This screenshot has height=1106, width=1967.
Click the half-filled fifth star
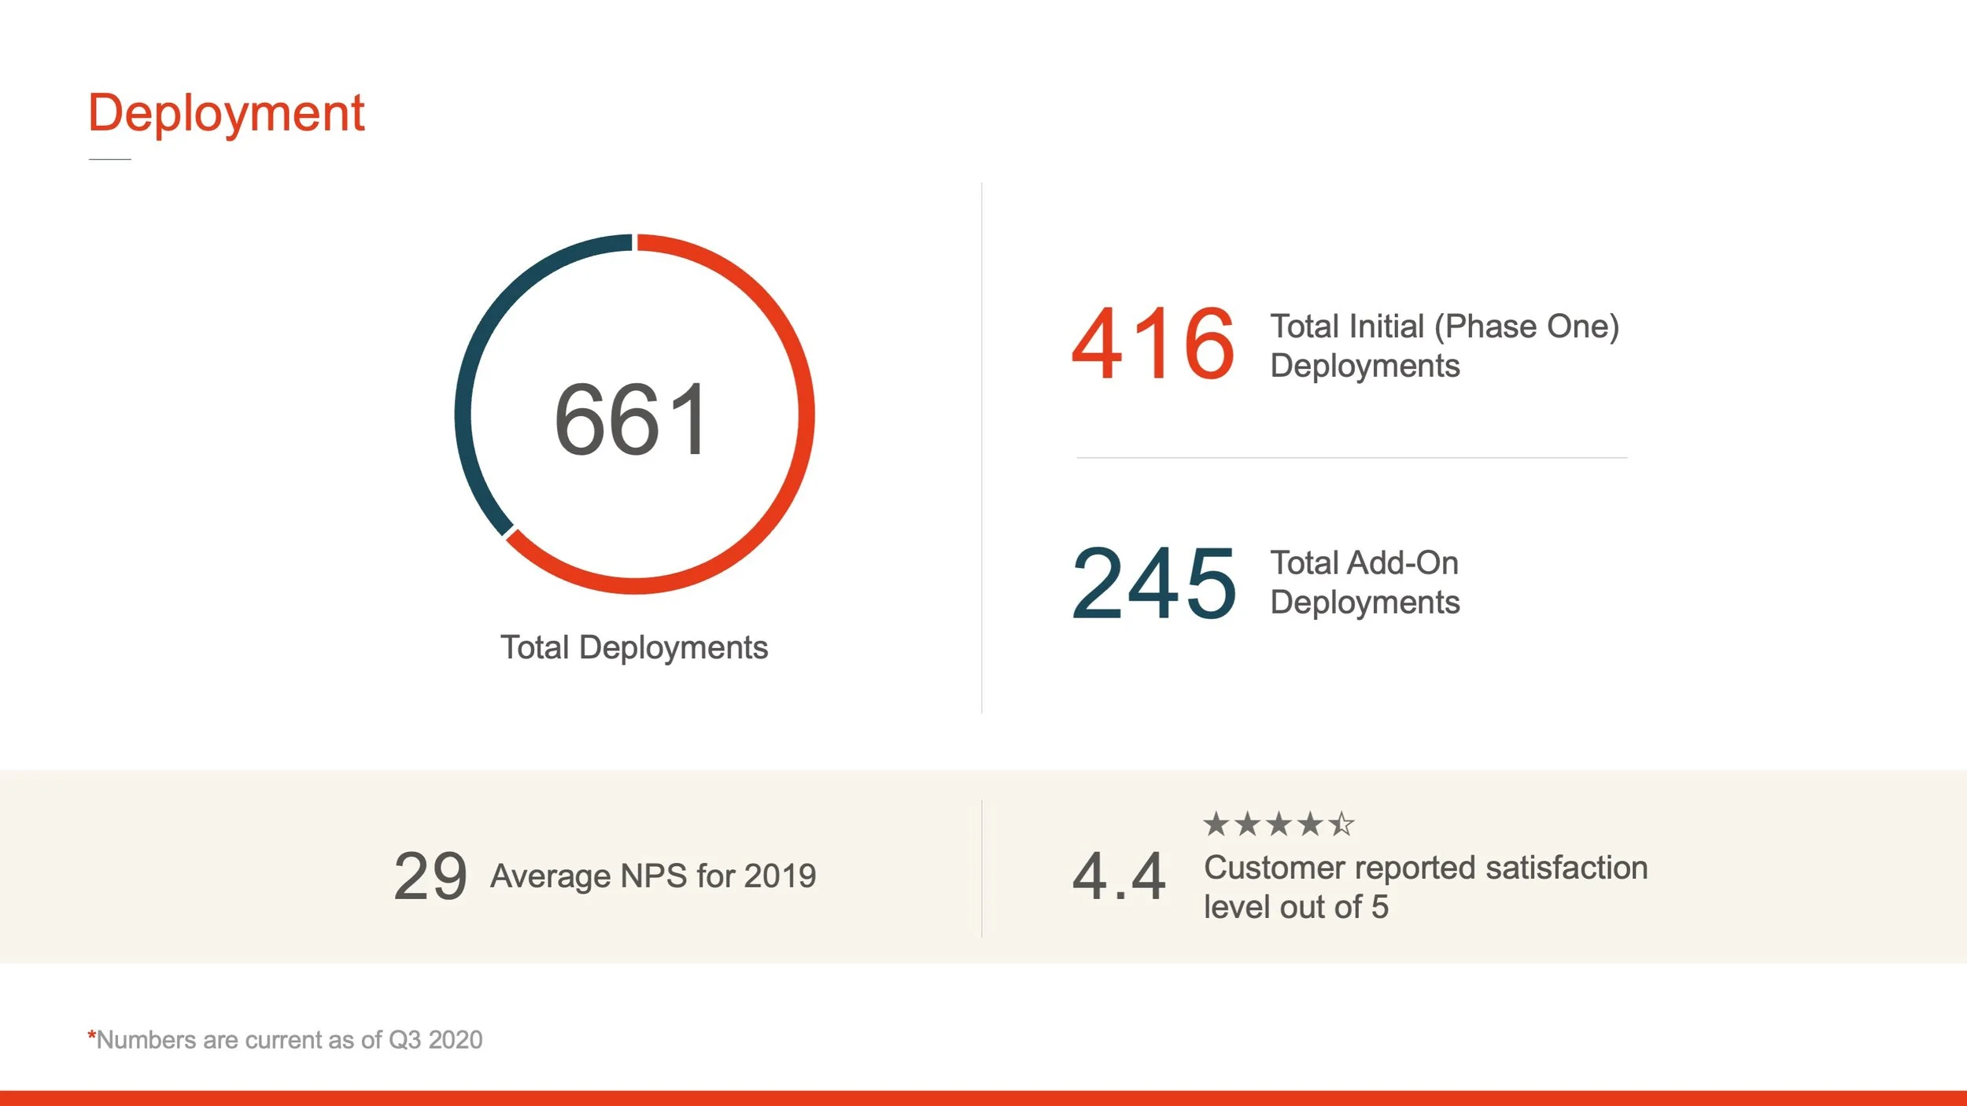pos(1341,824)
